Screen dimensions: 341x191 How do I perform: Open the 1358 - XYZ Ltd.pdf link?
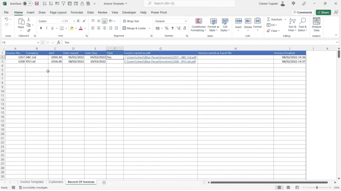tap(160, 62)
